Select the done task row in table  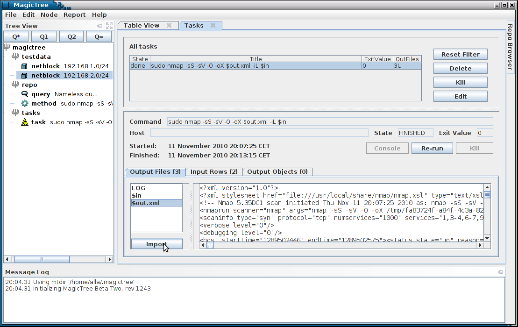[276, 66]
